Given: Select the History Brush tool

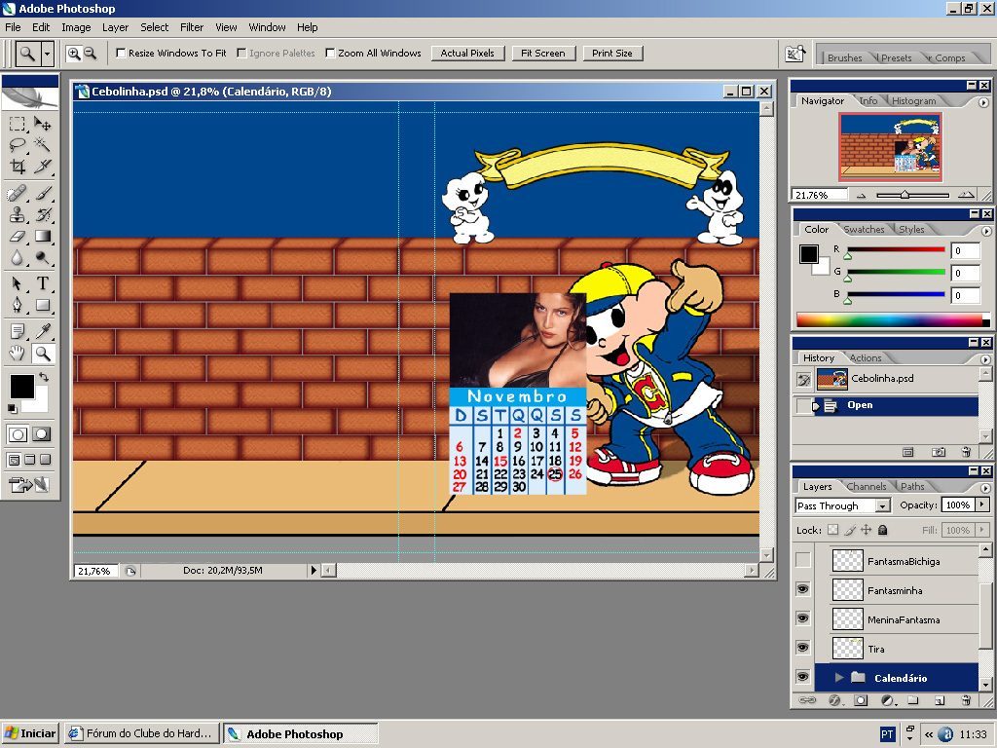Looking at the screenshot, I should click(x=42, y=214).
